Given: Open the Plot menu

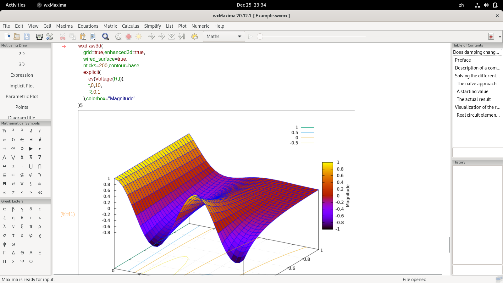Looking at the screenshot, I should [182, 26].
